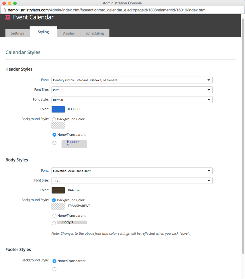Choose the Header 1 style radio button
This screenshot has width=245, height=279.
click(x=54, y=143)
